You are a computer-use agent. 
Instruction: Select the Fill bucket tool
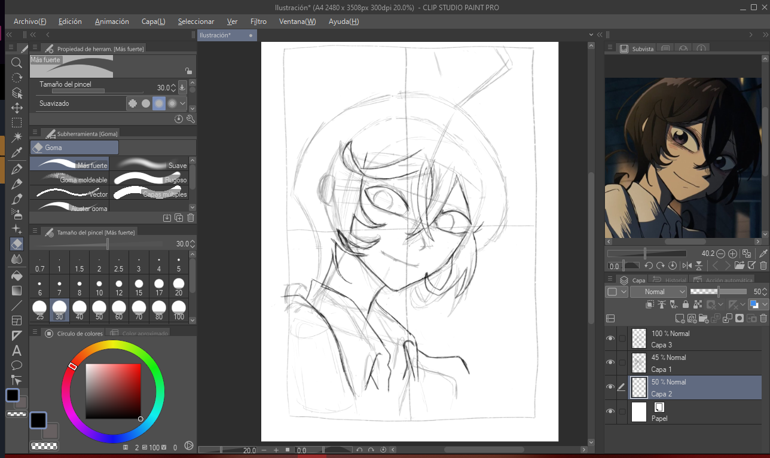17,276
